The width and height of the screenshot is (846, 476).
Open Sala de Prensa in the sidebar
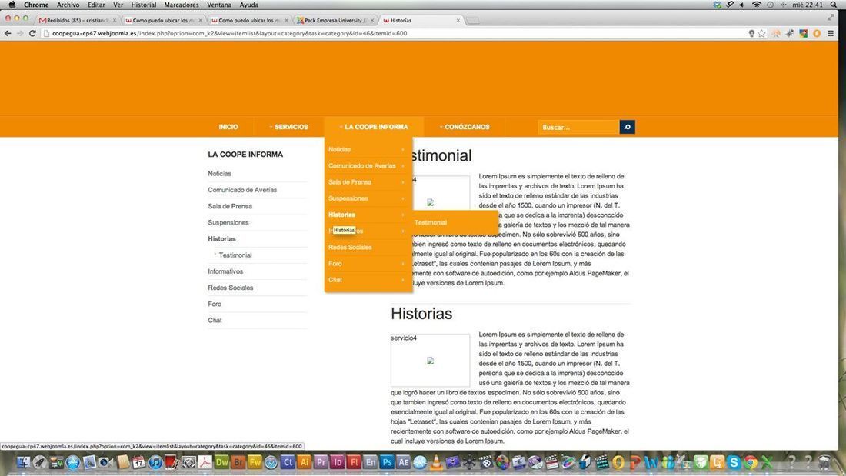click(230, 206)
